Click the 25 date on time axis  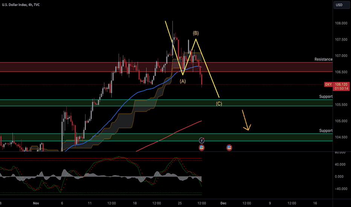pos(180,203)
